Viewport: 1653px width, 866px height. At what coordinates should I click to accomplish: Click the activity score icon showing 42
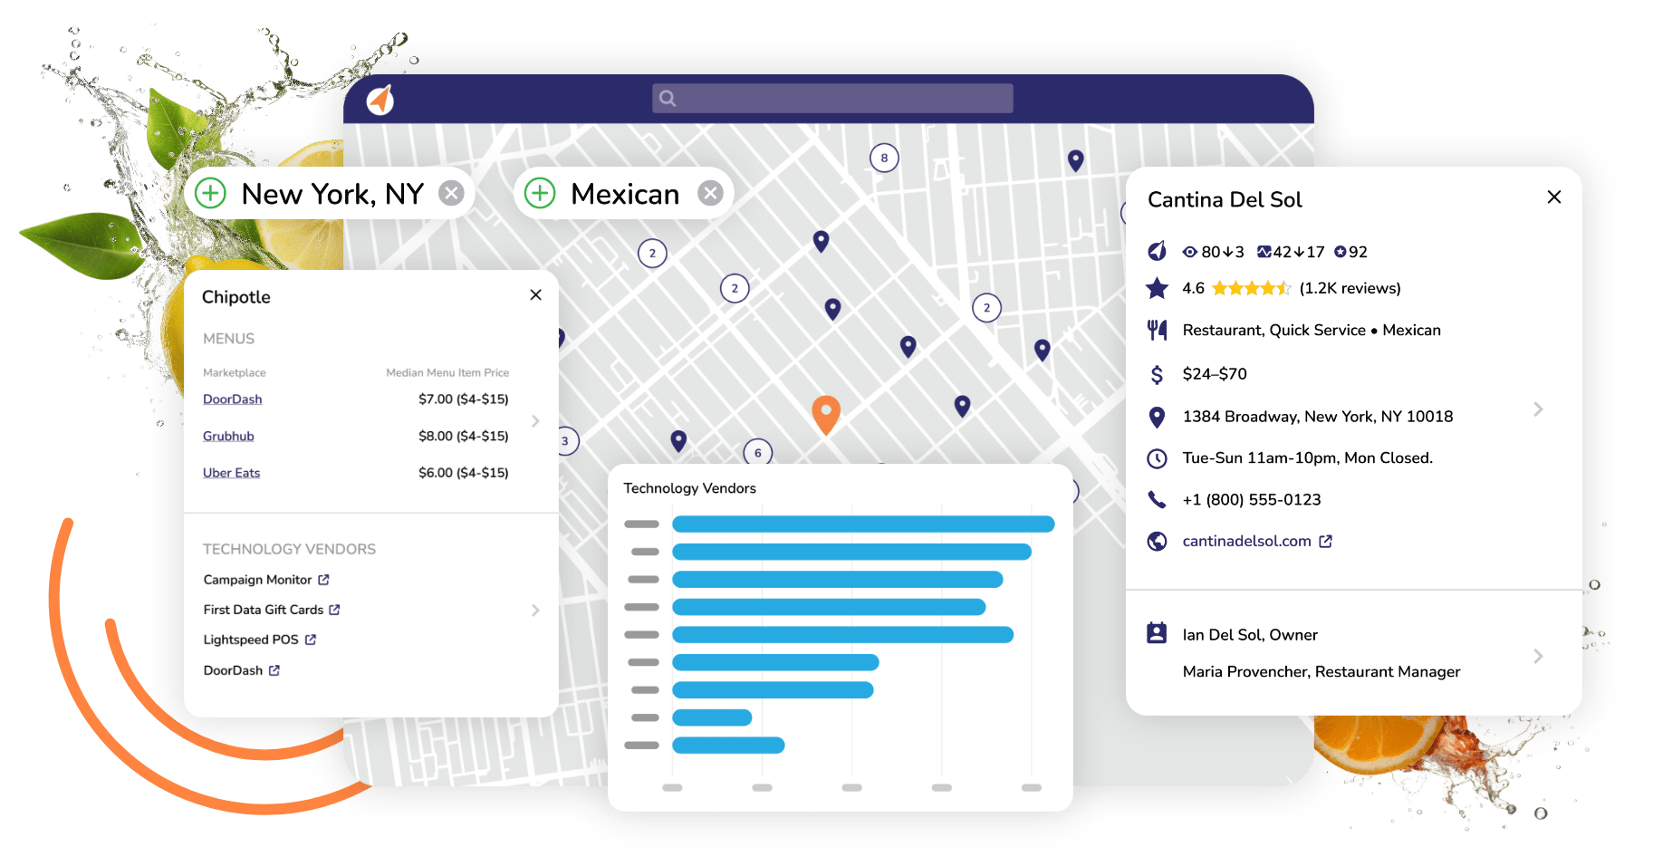(1264, 252)
